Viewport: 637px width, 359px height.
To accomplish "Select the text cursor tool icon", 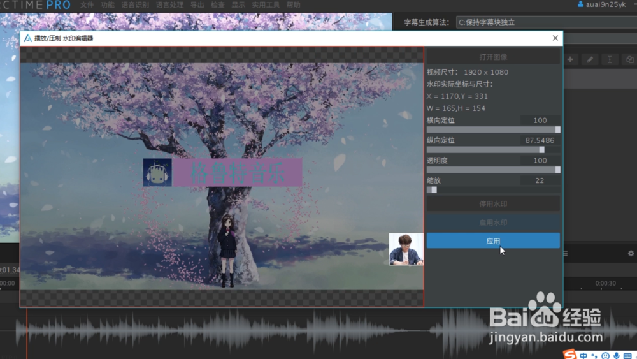I will tap(610, 60).
